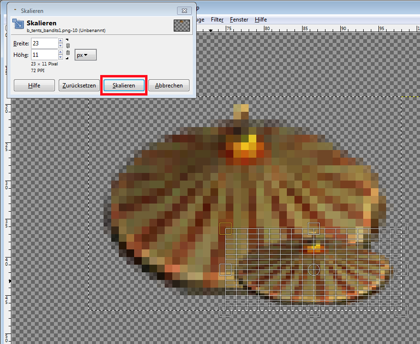Increase Breite with the up arrow
Screen dimensions: 420x344
[61, 41]
